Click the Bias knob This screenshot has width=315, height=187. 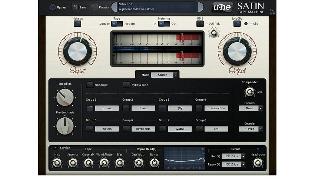120,163
